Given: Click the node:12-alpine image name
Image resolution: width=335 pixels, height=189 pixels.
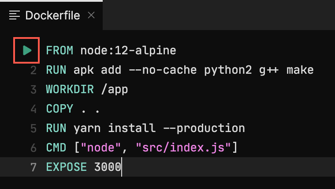Looking at the screenshot, I should click(128, 50).
